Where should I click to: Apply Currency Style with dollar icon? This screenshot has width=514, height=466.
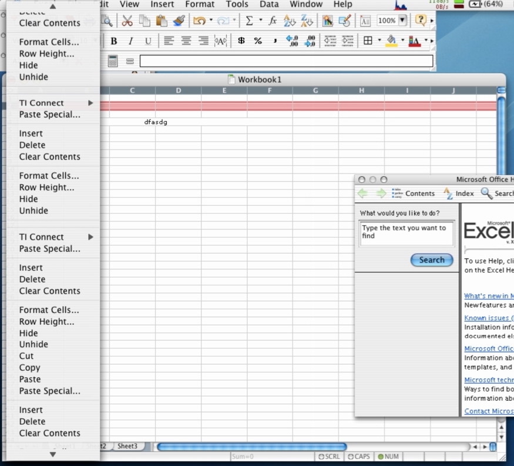point(241,41)
